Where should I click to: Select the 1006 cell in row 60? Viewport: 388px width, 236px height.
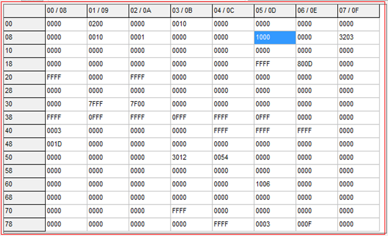tap(275, 184)
